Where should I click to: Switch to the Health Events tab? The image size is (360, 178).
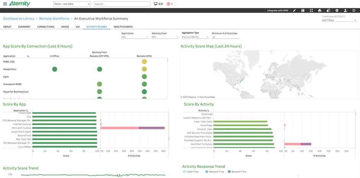pyautogui.click(x=123, y=27)
